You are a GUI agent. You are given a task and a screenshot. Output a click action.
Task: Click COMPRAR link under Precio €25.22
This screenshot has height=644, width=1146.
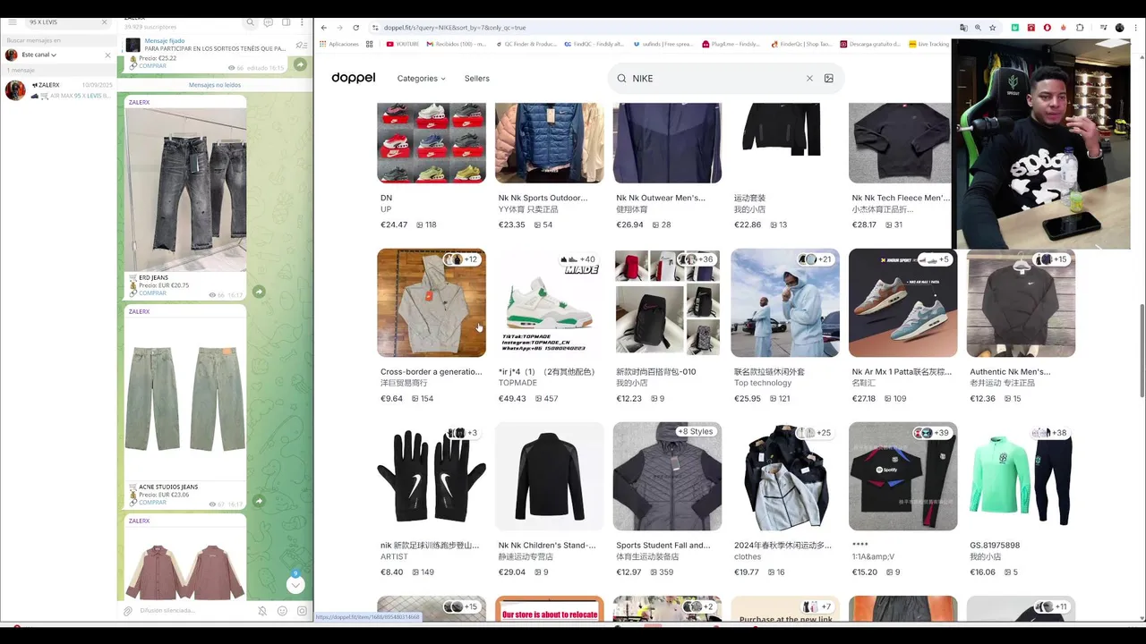pos(152,66)
